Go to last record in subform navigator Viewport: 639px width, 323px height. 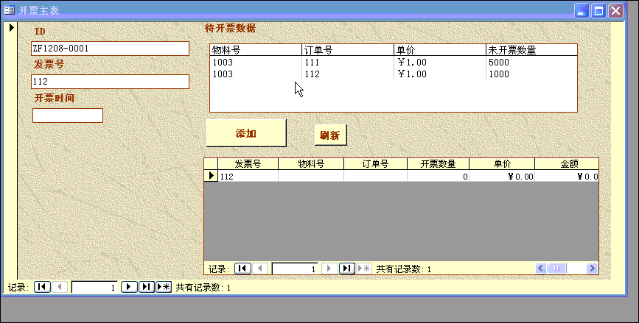347,269
